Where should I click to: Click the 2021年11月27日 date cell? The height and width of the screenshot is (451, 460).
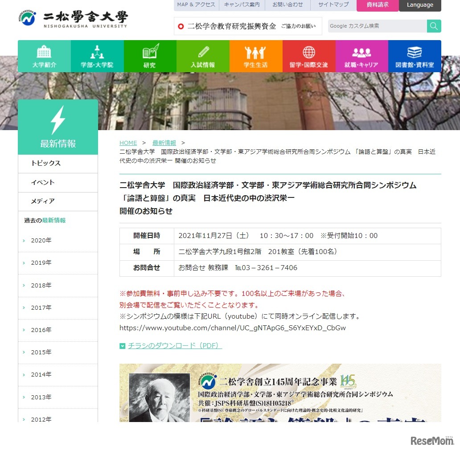pos(308,236)
